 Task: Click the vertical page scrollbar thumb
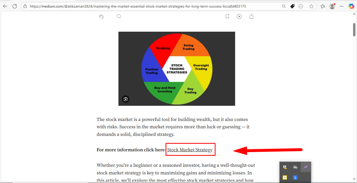354,30
